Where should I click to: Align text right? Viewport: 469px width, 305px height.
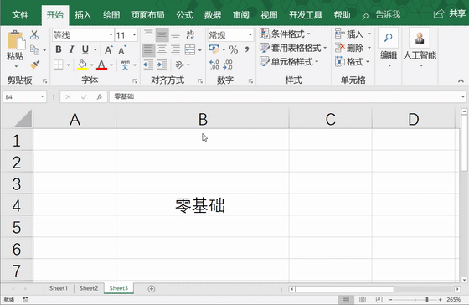click(176, 50)
